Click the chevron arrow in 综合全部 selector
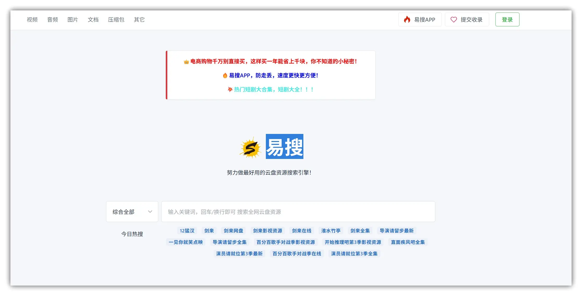582x296 pixels. [x=150, y=212]
